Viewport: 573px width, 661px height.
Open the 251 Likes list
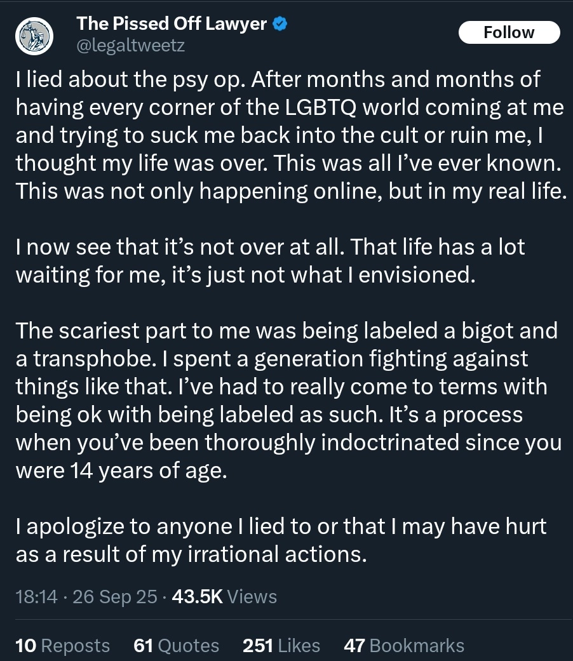click(x=281, y=646)
